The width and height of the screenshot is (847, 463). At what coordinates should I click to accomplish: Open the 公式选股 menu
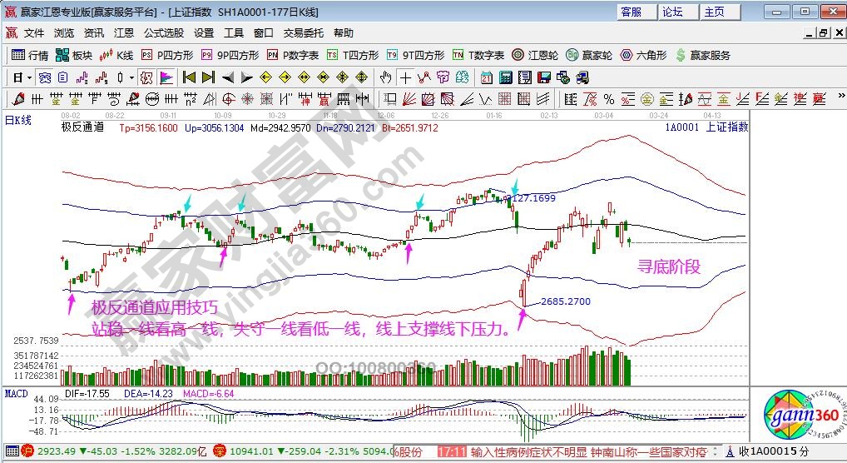(x=163, y=33)
